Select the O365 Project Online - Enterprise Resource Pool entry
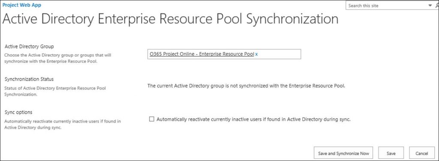Screen dimensions: 439x161 click(x=201, y=54)
